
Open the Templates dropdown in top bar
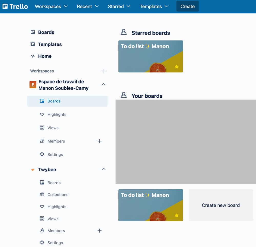point(154,6)
